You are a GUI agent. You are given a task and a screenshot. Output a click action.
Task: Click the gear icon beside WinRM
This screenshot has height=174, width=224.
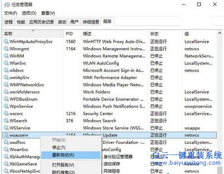coord(6,56)
